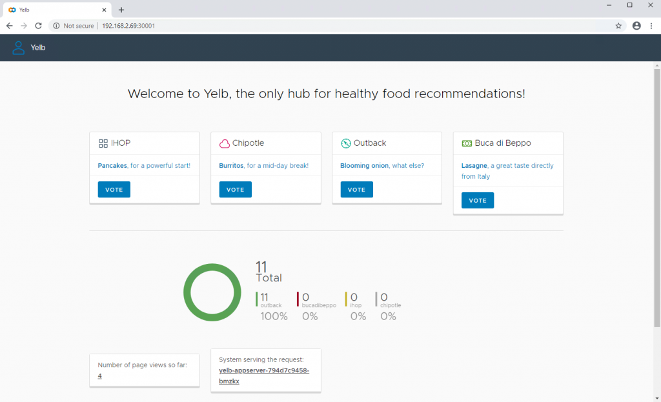Vote for IHOP pancakes
This screenshot has width=661, height=402.
pyautogui.click(x=114, y=190)
